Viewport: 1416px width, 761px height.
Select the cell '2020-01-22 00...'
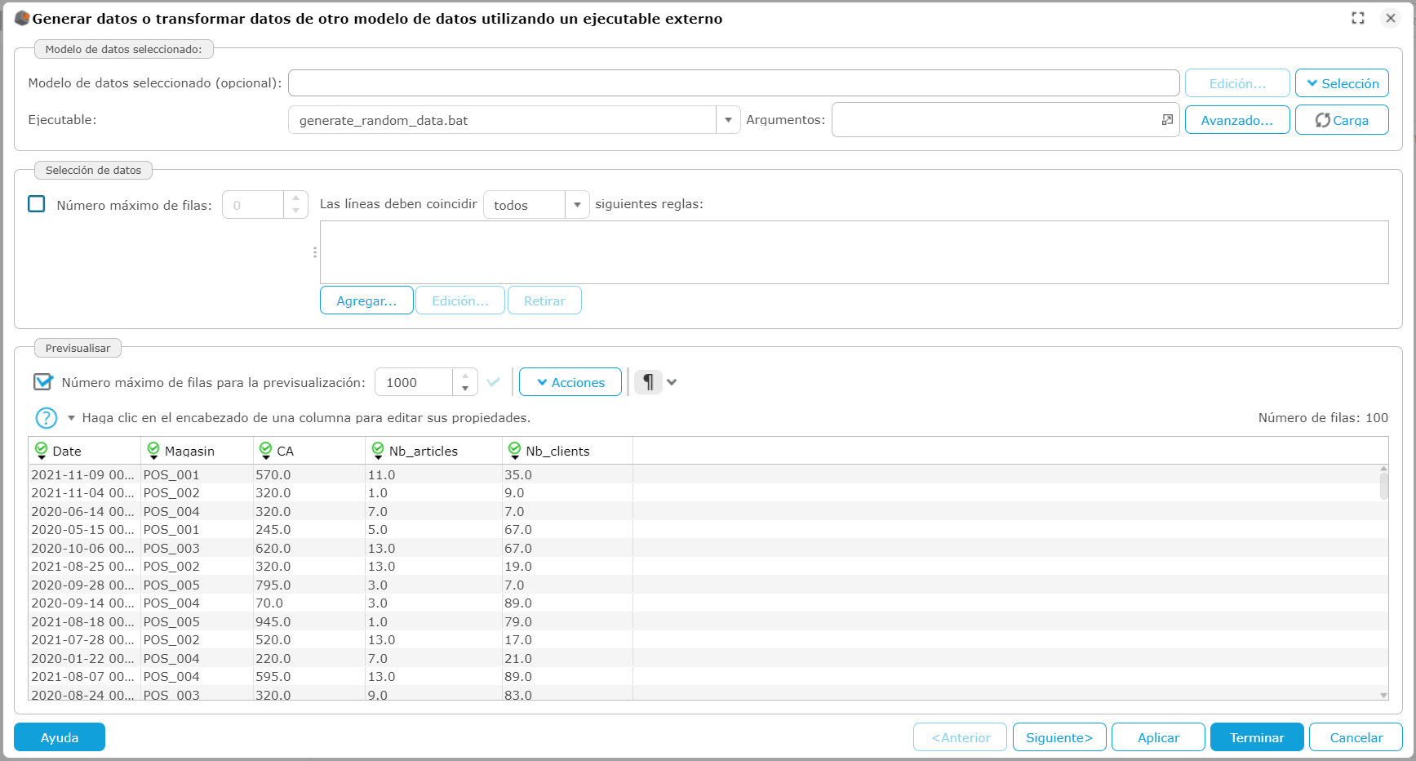(x=83, y=659)
